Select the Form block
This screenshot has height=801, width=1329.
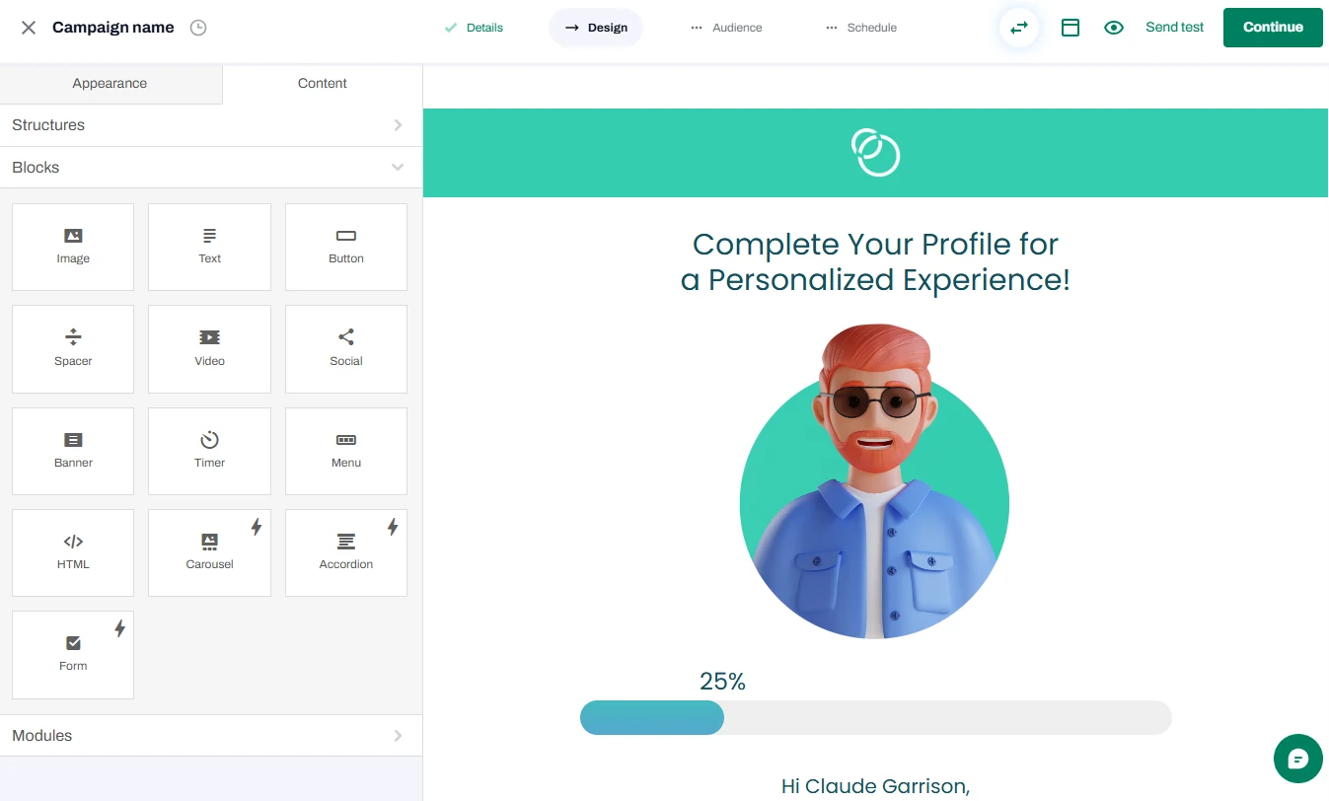click(x=73, y=654)
